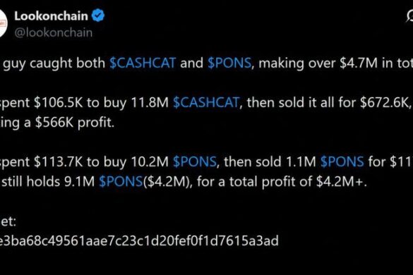This screenshot has height=275, width=413.
Task: Open $PONS cashtag before 'making over'
Action: [x=229, y=63]
